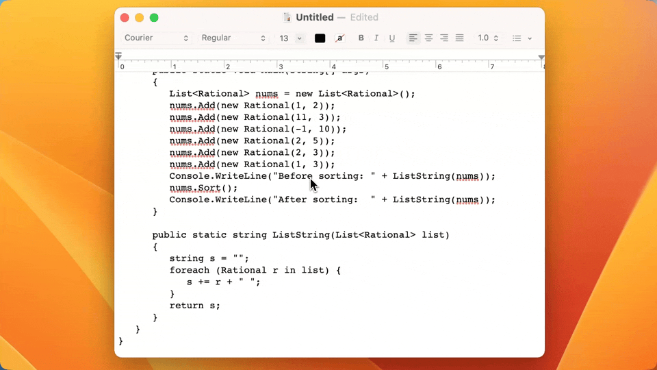The width and height of the screenshot is (657, 370).
Task: Toggle bold formatting
Action: [361, 38]
